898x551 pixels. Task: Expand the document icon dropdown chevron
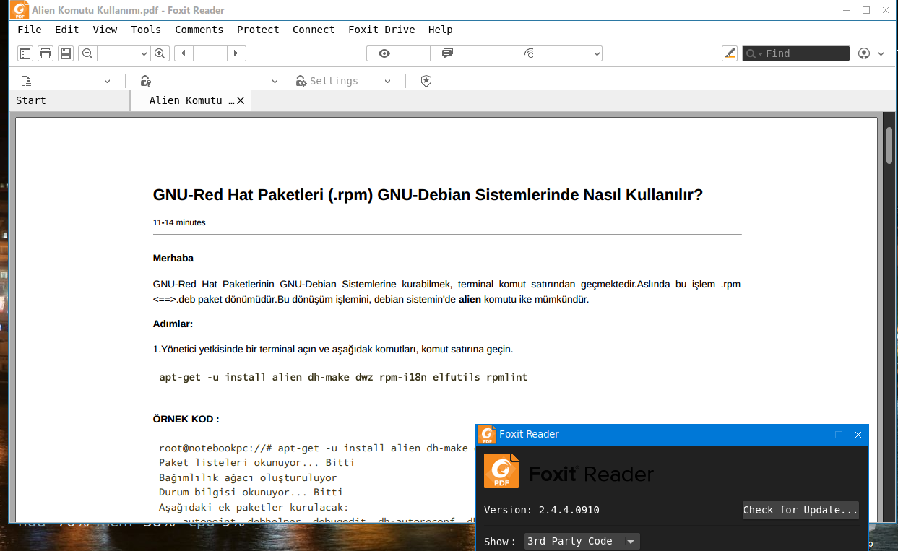tap(107, 82)
